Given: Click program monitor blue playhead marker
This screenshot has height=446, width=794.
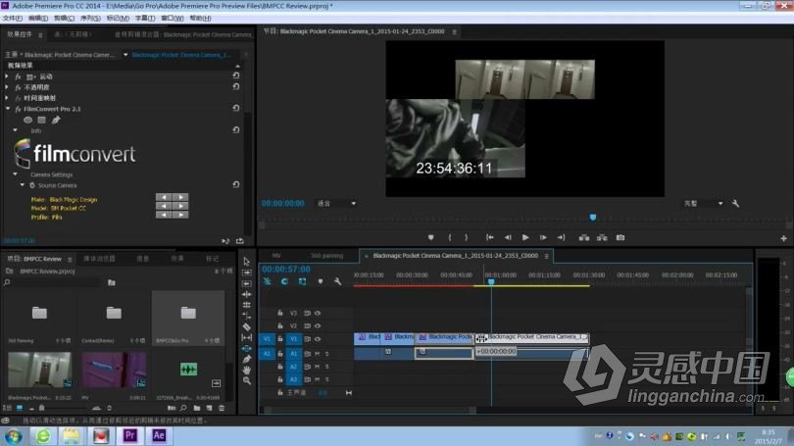Looking at the screenshot, I should (x=592, y=218).
